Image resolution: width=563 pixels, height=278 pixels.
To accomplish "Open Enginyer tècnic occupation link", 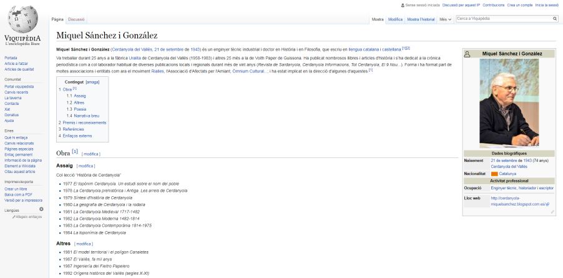I will click(x=504, y=188).
